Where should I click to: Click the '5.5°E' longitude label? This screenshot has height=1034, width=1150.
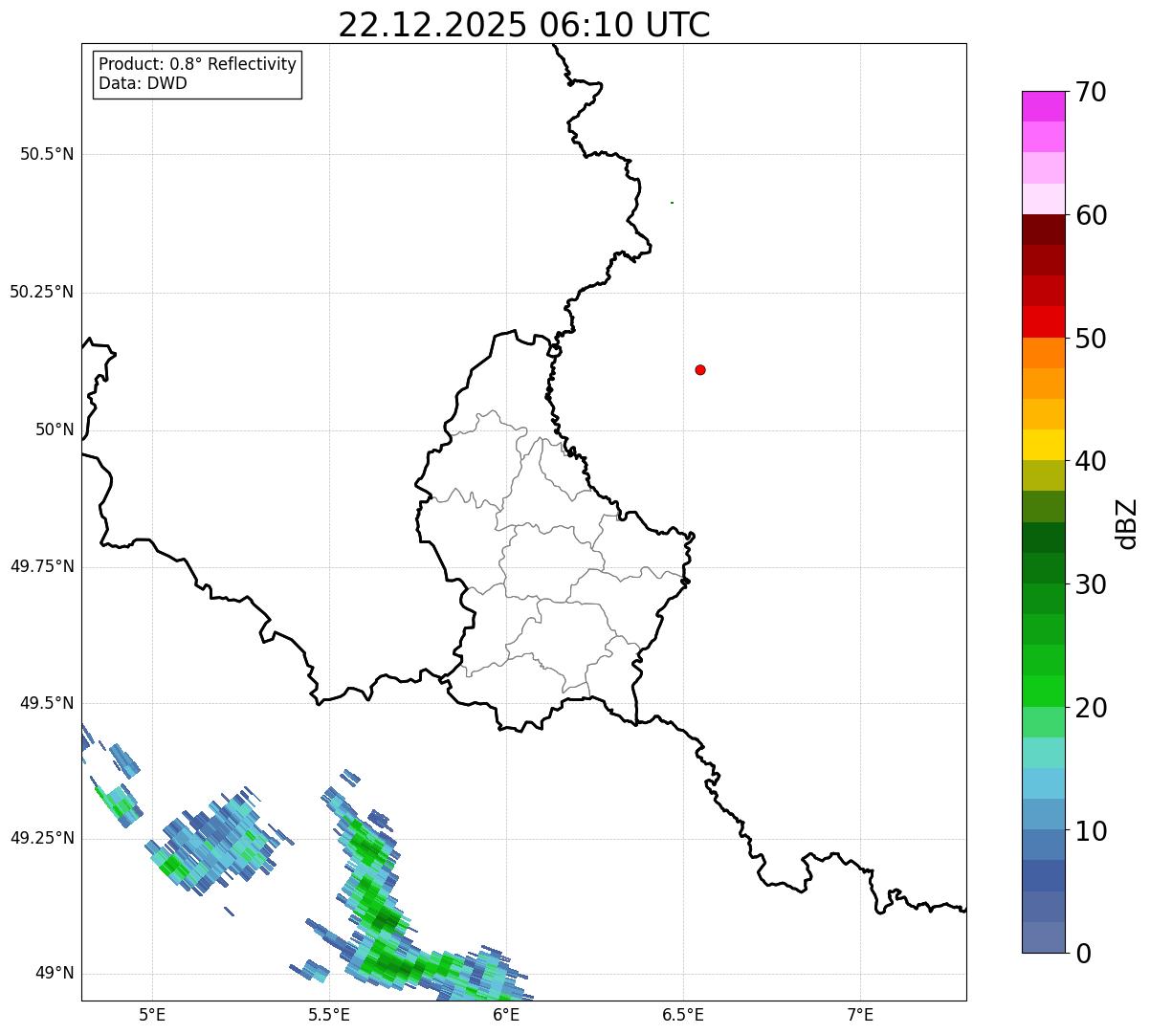tap(329, 1014)
